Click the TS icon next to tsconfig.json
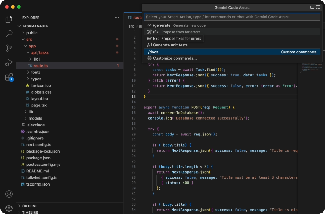Viewport: 325px width, 214px height. pos(23,184)
